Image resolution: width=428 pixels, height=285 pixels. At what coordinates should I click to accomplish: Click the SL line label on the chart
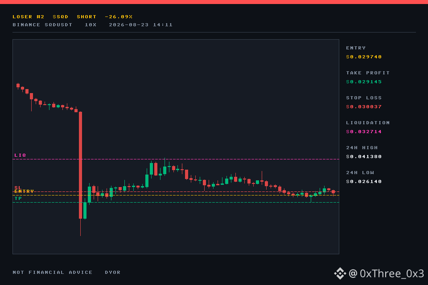18,187
